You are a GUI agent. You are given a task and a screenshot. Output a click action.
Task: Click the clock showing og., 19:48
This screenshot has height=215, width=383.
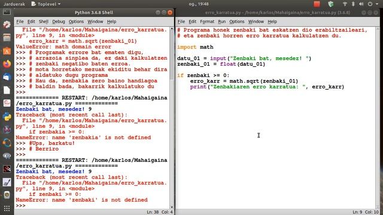(x=199, y=4)
